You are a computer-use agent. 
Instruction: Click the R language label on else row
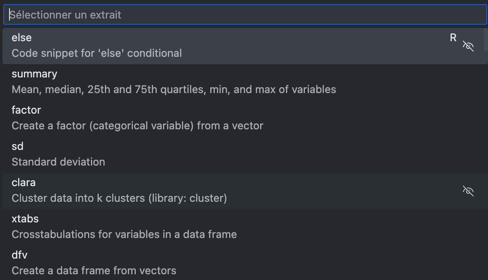453,38
